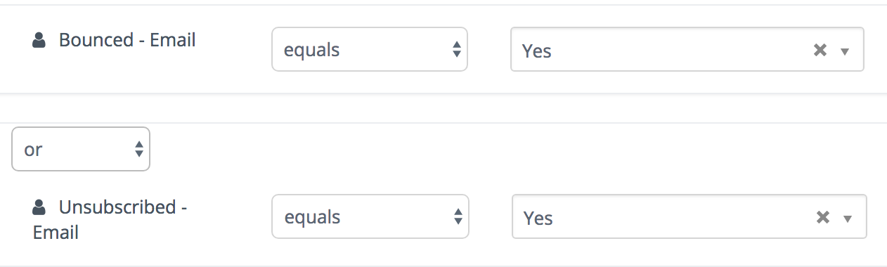Clear the Yes value in Unsubscribed row
The width and height of the screenshot is (887, 267).
click(822, 217)
